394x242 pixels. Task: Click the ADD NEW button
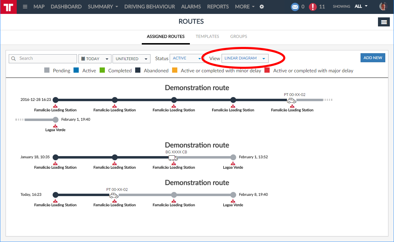[x=372, y=58]
